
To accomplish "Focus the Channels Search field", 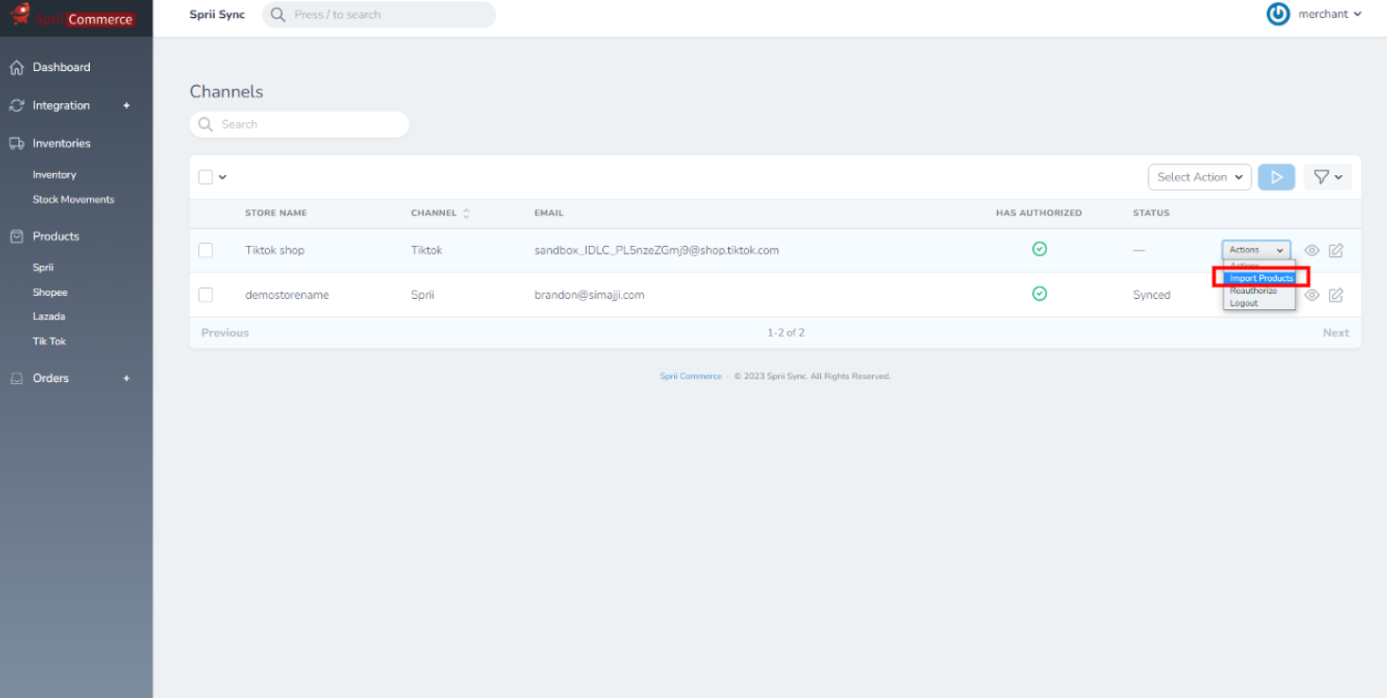I will [299, 124].
